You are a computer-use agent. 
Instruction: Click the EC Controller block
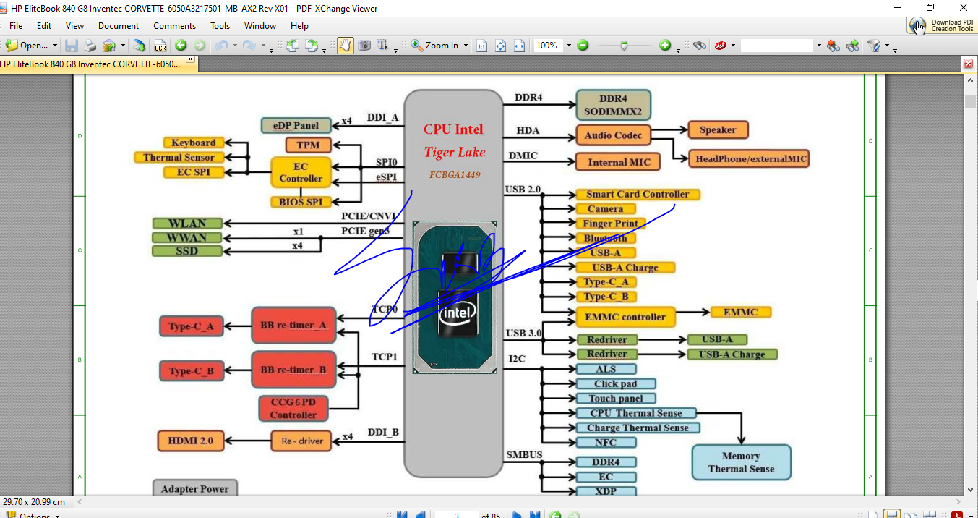point(301,172)
